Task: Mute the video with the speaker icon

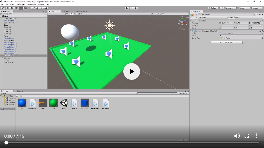Action: [237, 136]
